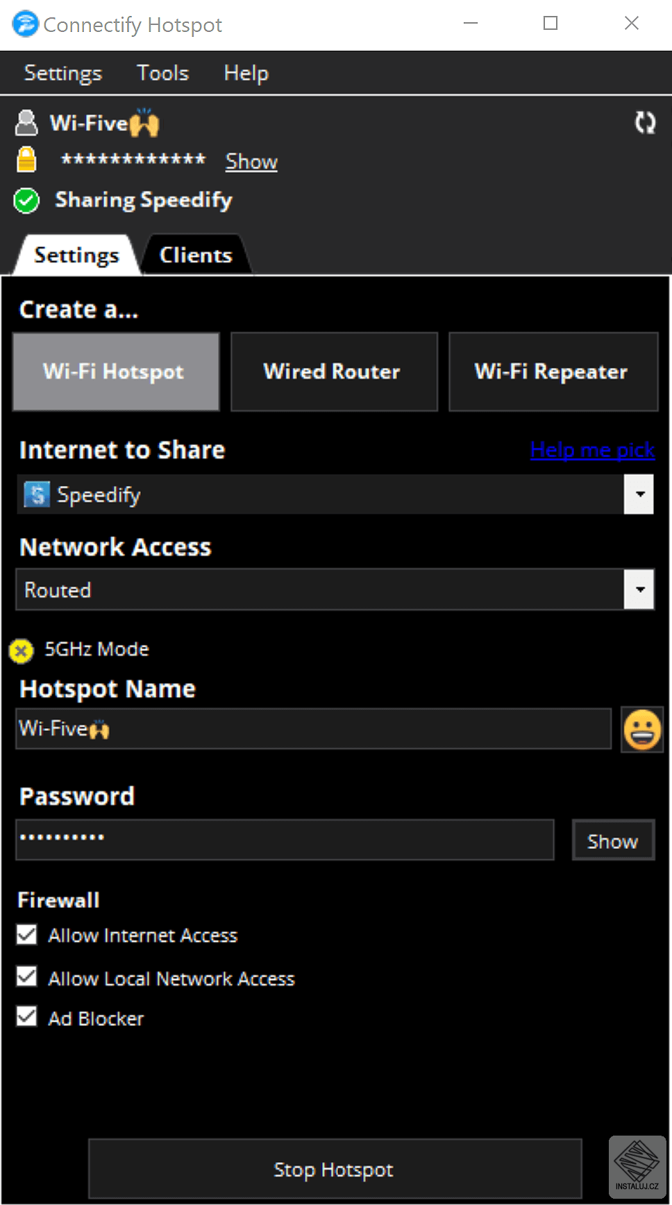
Task: Click the yellow padlock icon
Action: (x=26, y=160)
